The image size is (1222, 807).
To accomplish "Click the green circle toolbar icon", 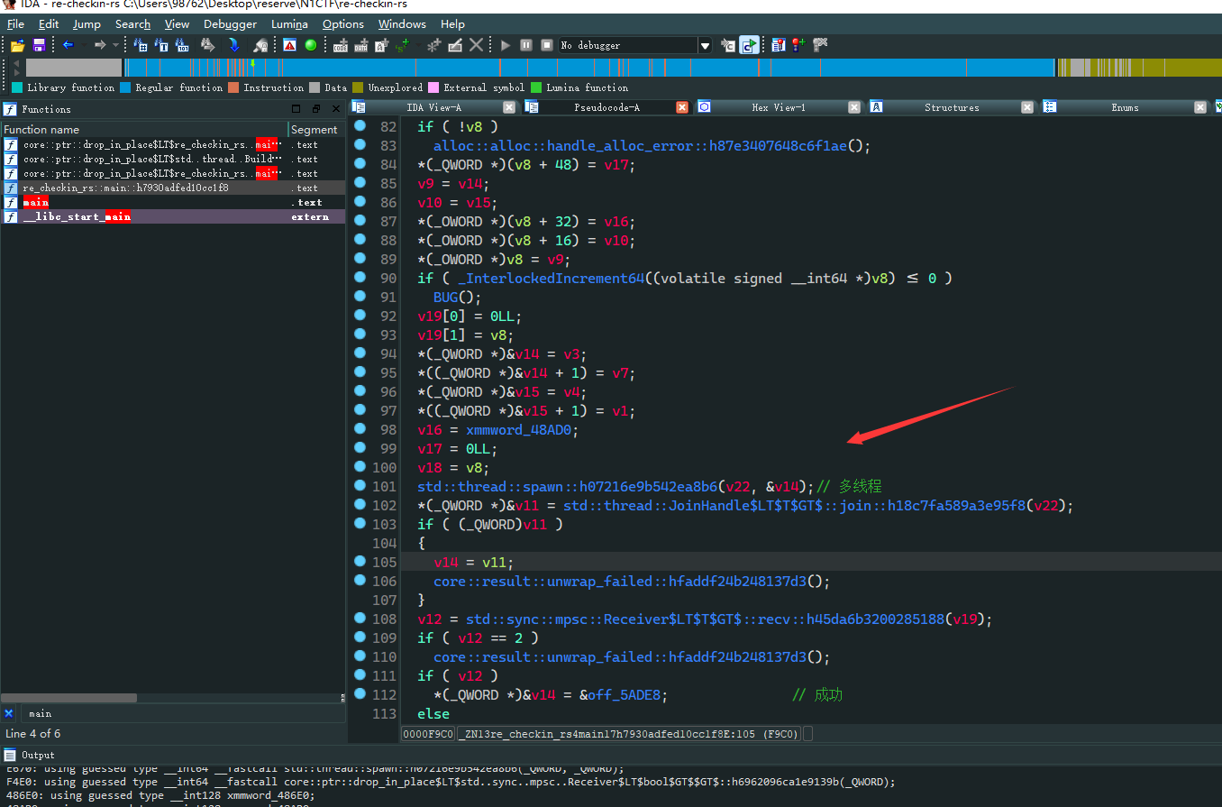I will tap(311, 45).
